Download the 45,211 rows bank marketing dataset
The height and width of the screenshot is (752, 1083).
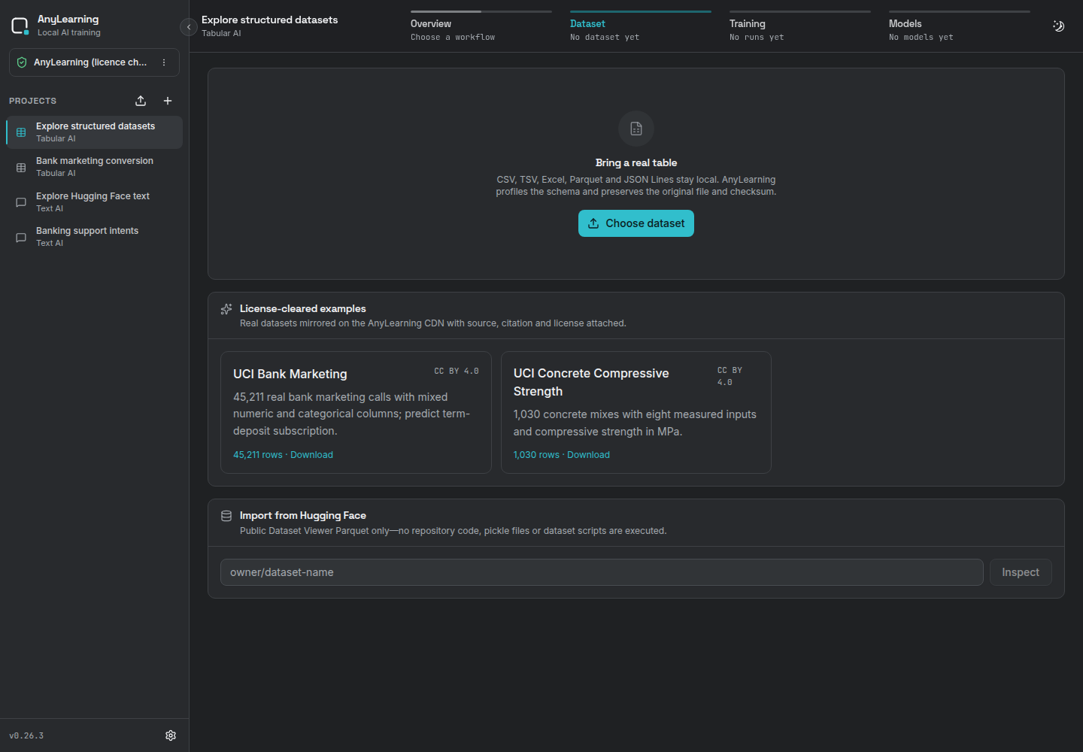pos(283,455)
